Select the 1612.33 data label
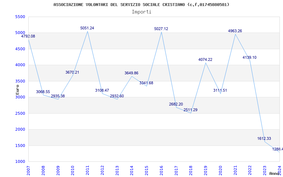283x177 pixels. (x=264, y=138)
